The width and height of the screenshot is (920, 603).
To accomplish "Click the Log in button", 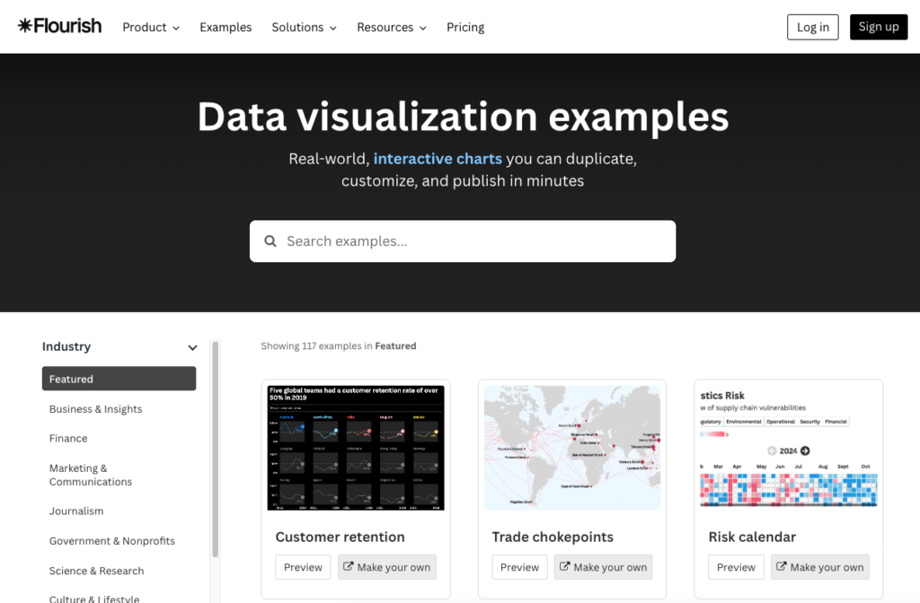I will [812, 27].
